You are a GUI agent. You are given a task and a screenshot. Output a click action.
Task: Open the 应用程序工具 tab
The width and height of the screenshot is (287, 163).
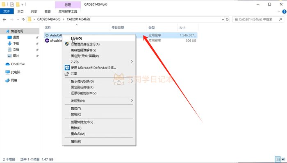(x=68, y=11)
